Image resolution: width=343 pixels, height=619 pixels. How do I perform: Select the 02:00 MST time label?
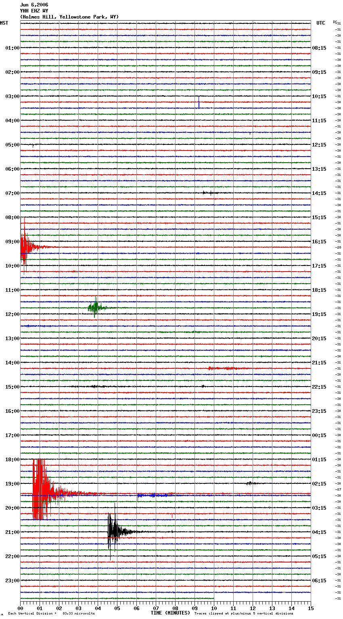(12, 72)
